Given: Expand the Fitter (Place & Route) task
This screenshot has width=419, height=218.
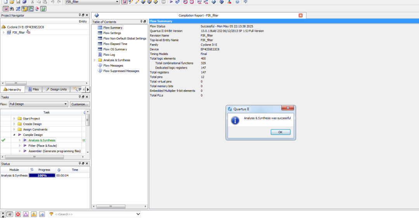Looking at the screenshot, I should [x=19, y=146].
